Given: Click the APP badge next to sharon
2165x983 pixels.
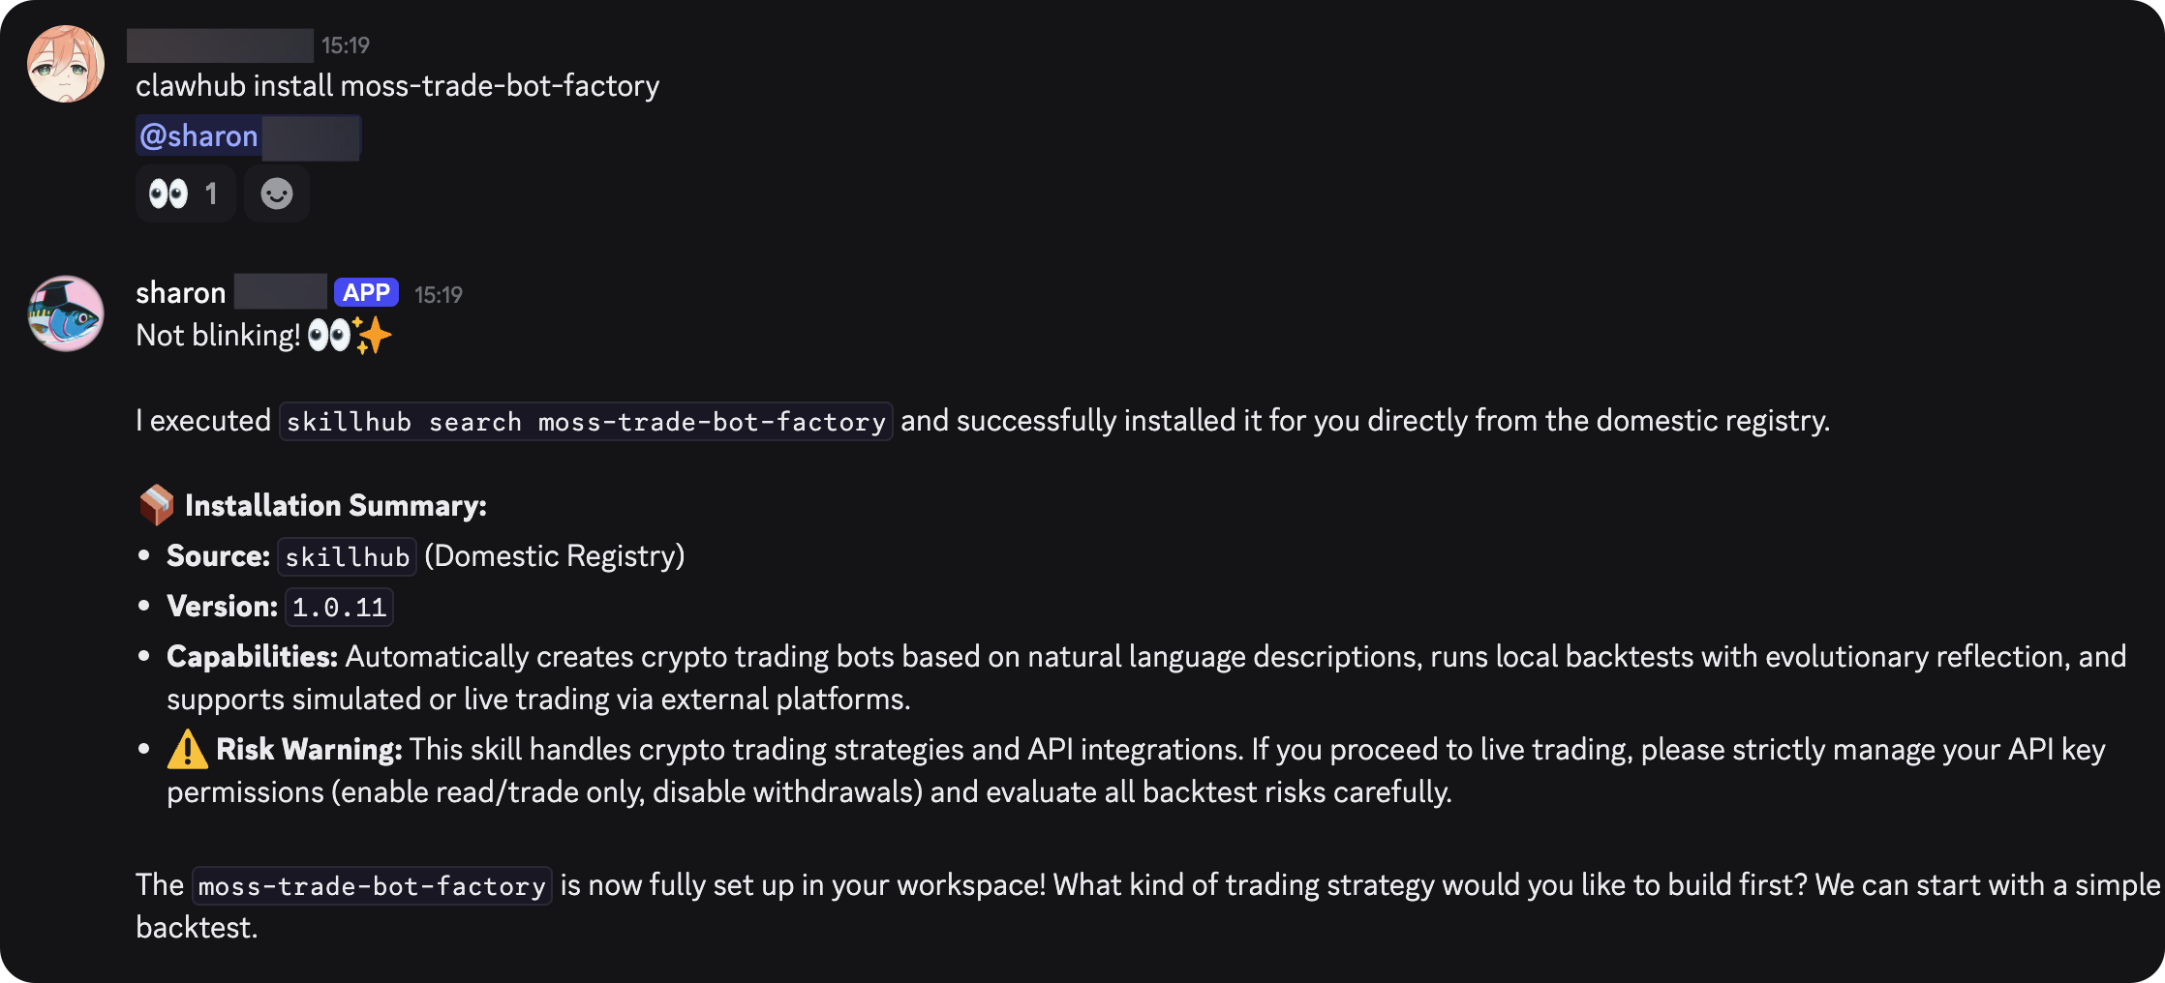Looking at the screenshot, I should click(366, 293).
